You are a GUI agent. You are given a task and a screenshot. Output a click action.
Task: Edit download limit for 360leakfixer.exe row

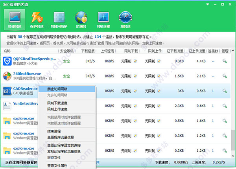click(x=135, y=76)
